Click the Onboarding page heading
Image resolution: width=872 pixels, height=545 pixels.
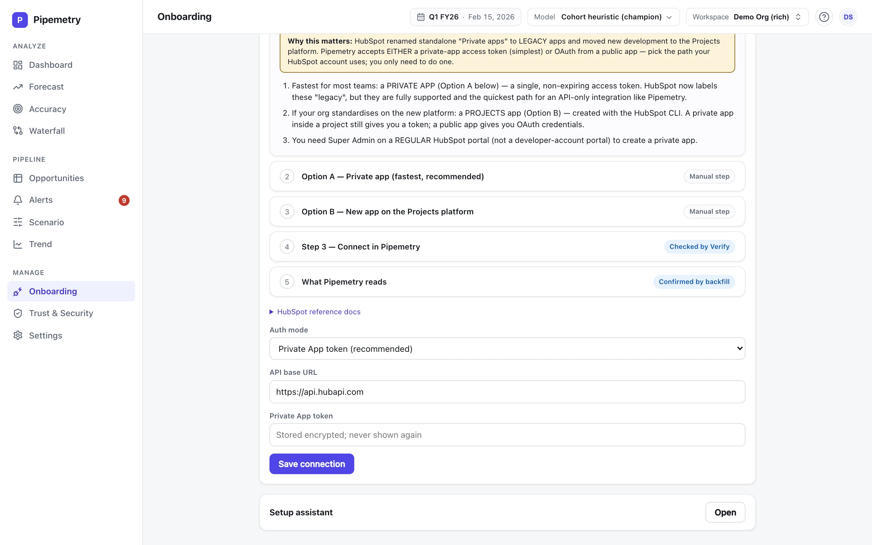[184, 17]
